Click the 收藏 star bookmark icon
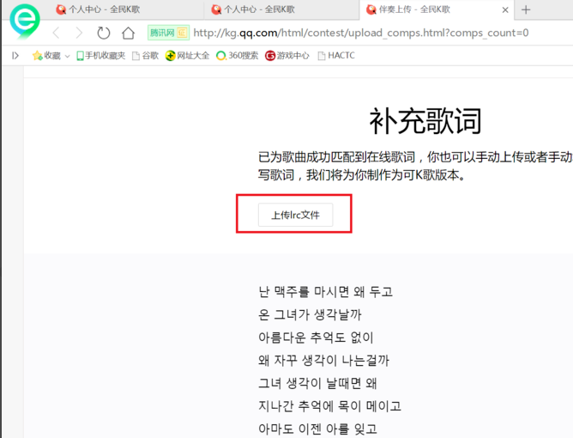The height and width of the screenshot is (438, 573). click(x=37, y=56)
